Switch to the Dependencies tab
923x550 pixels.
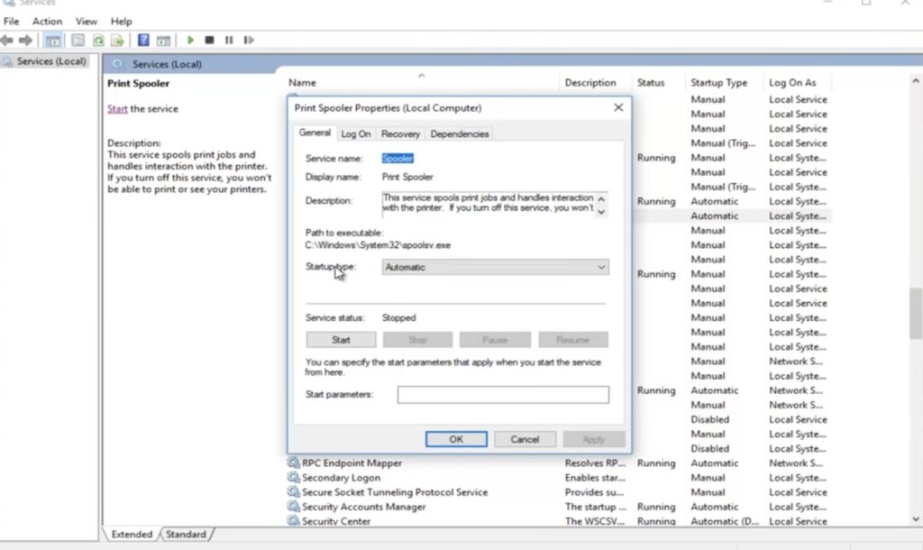tap(460, 133)
